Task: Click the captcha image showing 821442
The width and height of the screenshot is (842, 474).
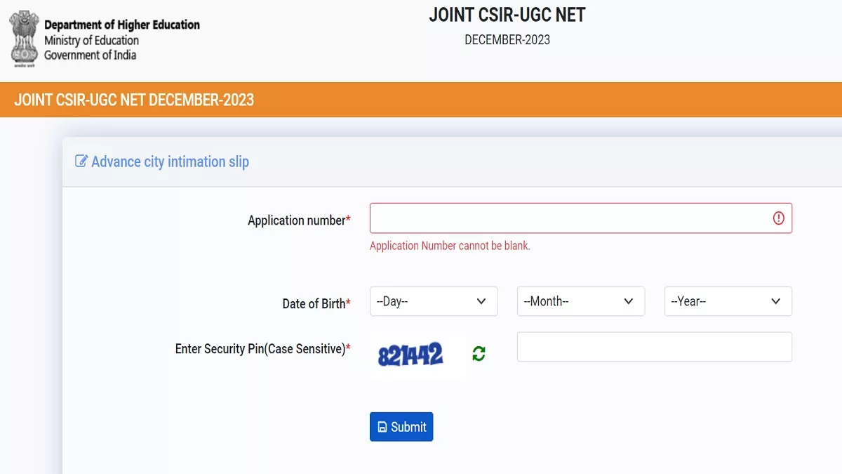Action: click(x=417, y=355)
